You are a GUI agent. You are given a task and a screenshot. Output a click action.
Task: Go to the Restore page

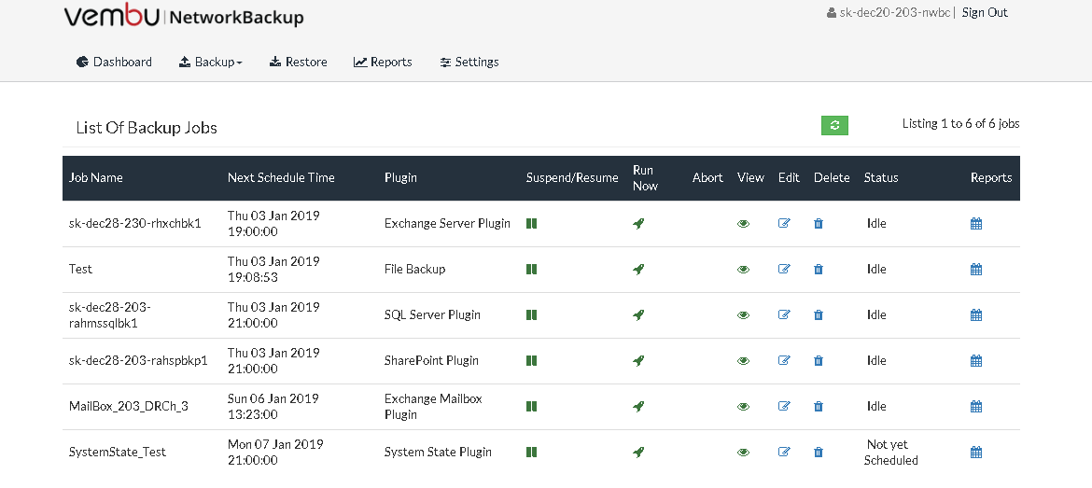pos(298,62)
